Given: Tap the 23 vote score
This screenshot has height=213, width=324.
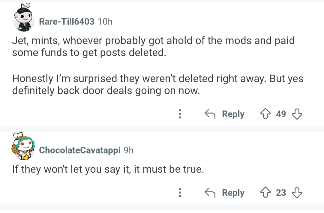Looking at the screenshot, I should click(281, 193).
